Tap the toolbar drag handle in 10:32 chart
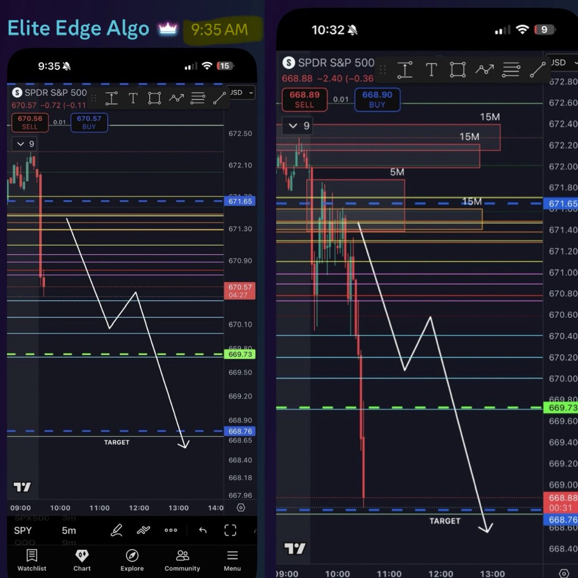 383,70
